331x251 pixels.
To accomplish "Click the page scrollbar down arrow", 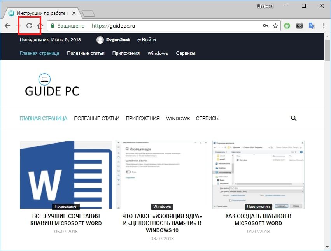I will 327,247.
